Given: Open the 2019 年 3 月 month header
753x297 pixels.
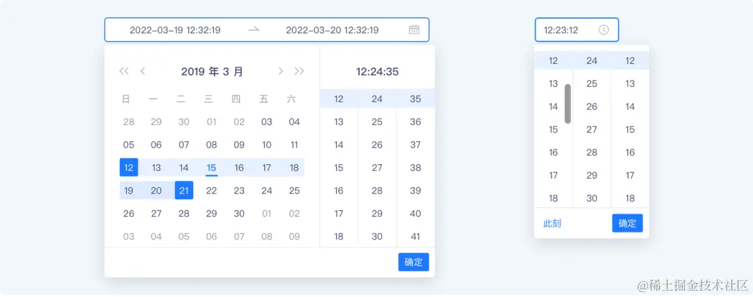Looking at the screenshot, I should coord(212,72).
